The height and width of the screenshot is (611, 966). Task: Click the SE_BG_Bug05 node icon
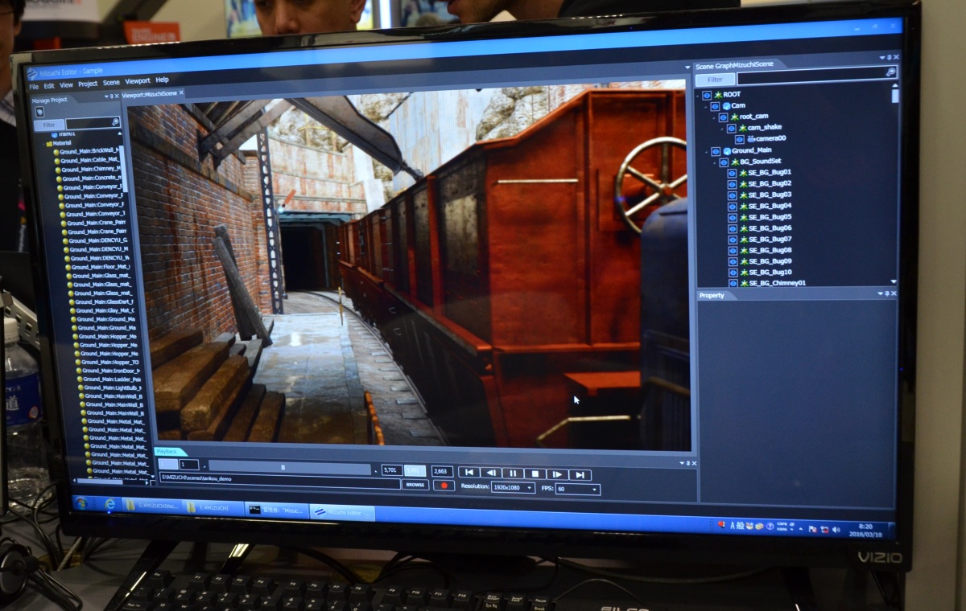(743, 217)
